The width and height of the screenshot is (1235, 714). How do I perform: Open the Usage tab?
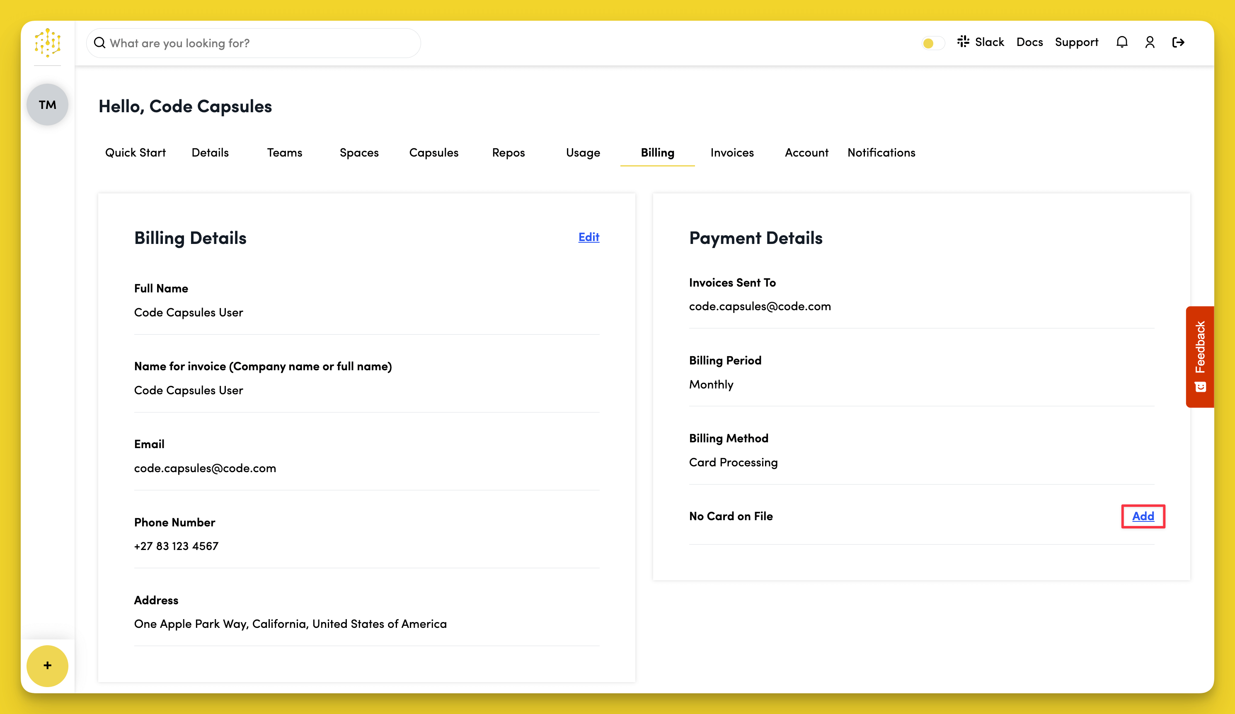click(x=583, y=152)
